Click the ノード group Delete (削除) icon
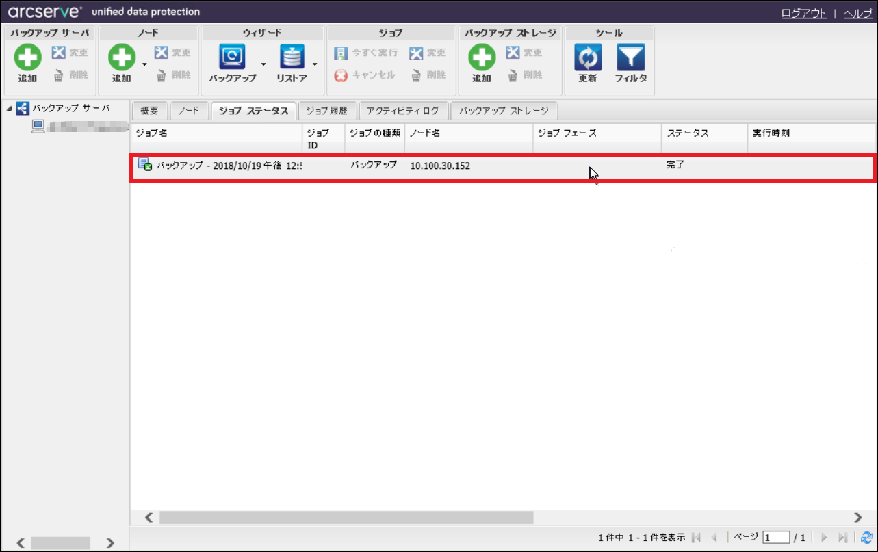 (x=161, y=75)
